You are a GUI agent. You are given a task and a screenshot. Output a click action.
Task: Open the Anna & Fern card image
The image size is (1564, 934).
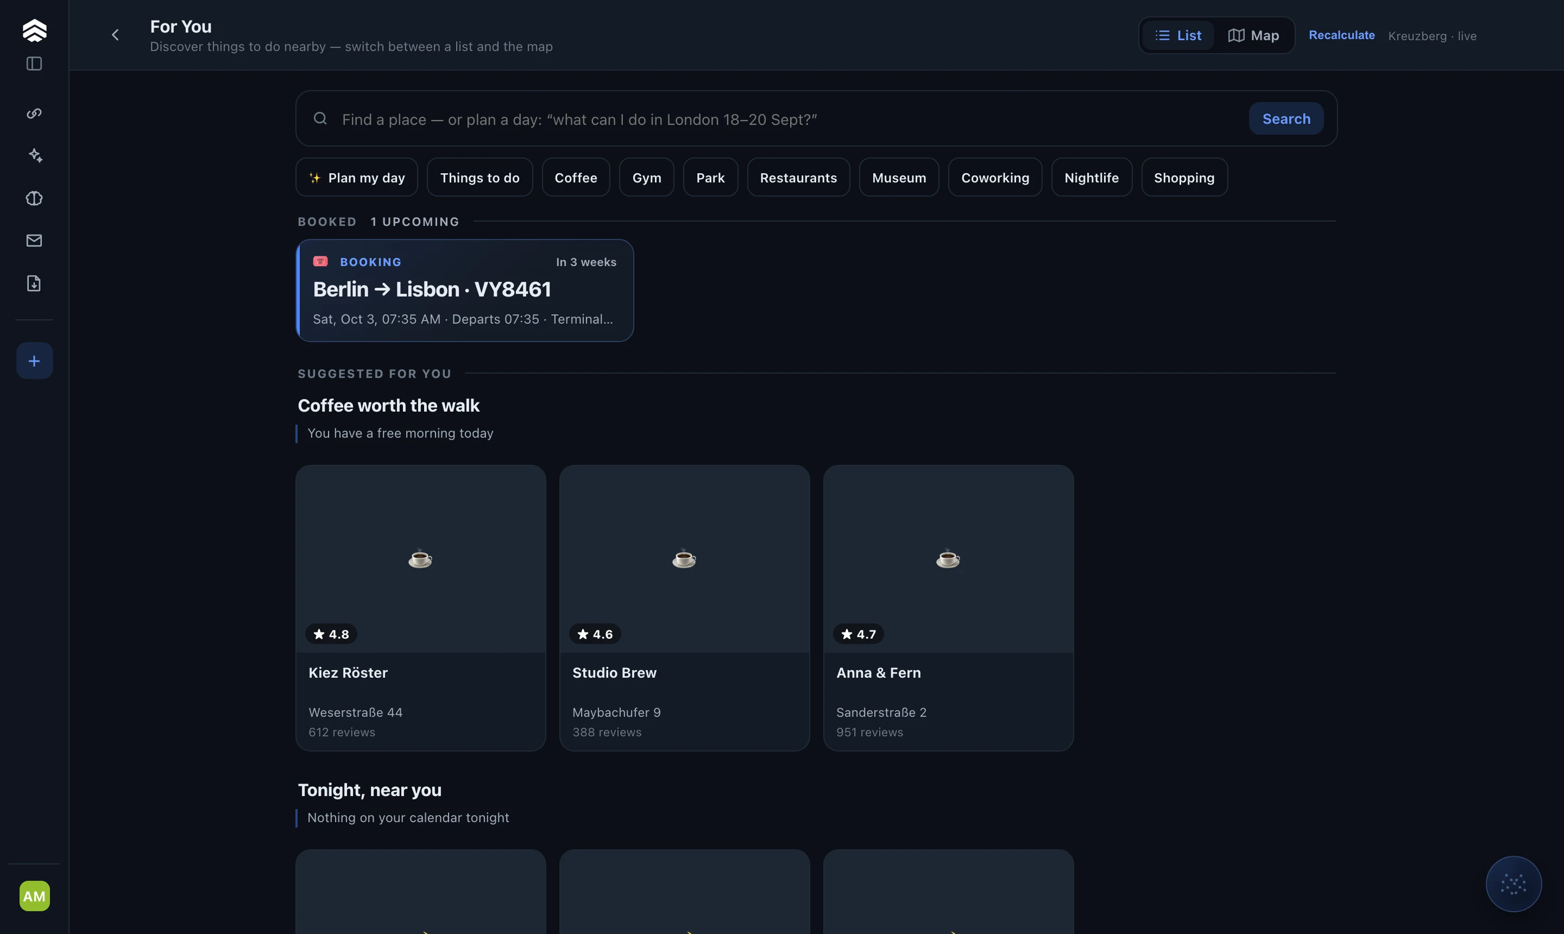tap(949, 559)
